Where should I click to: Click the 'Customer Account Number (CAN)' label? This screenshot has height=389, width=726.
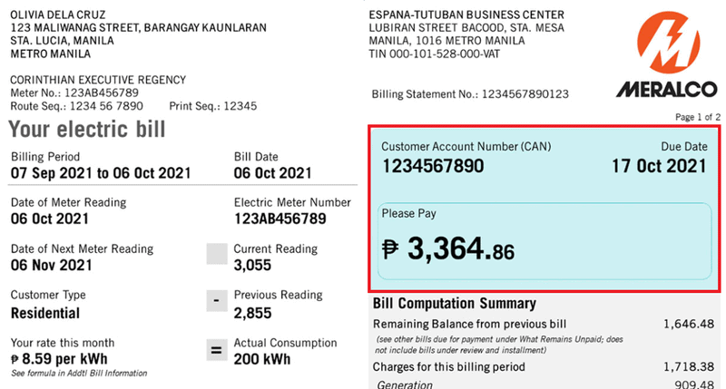point(466,147)
